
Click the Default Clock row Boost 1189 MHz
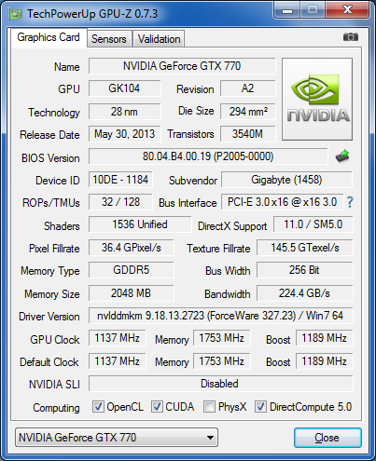point(325,361)
